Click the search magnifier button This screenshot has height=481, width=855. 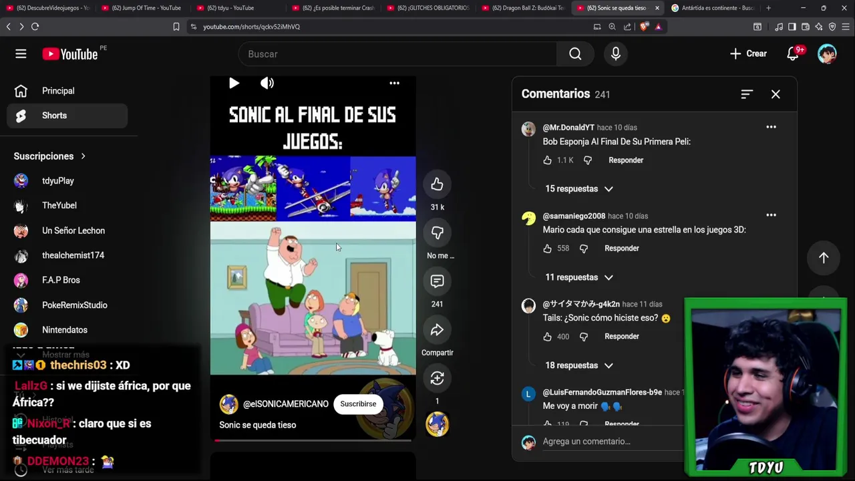point(575,54)
